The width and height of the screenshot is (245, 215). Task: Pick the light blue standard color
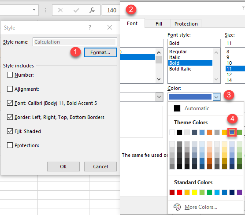click(217, 192)
